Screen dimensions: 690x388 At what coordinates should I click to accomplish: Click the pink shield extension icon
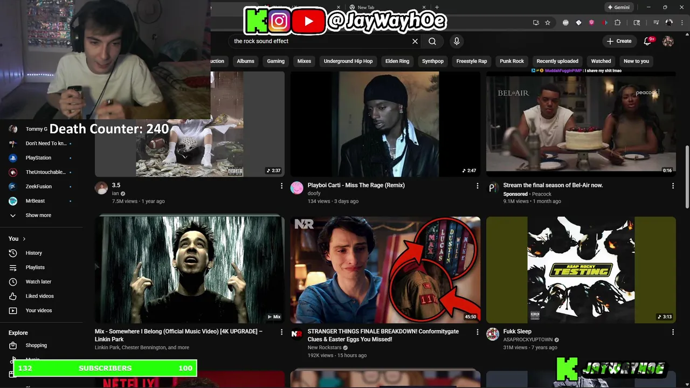point(591,23)
